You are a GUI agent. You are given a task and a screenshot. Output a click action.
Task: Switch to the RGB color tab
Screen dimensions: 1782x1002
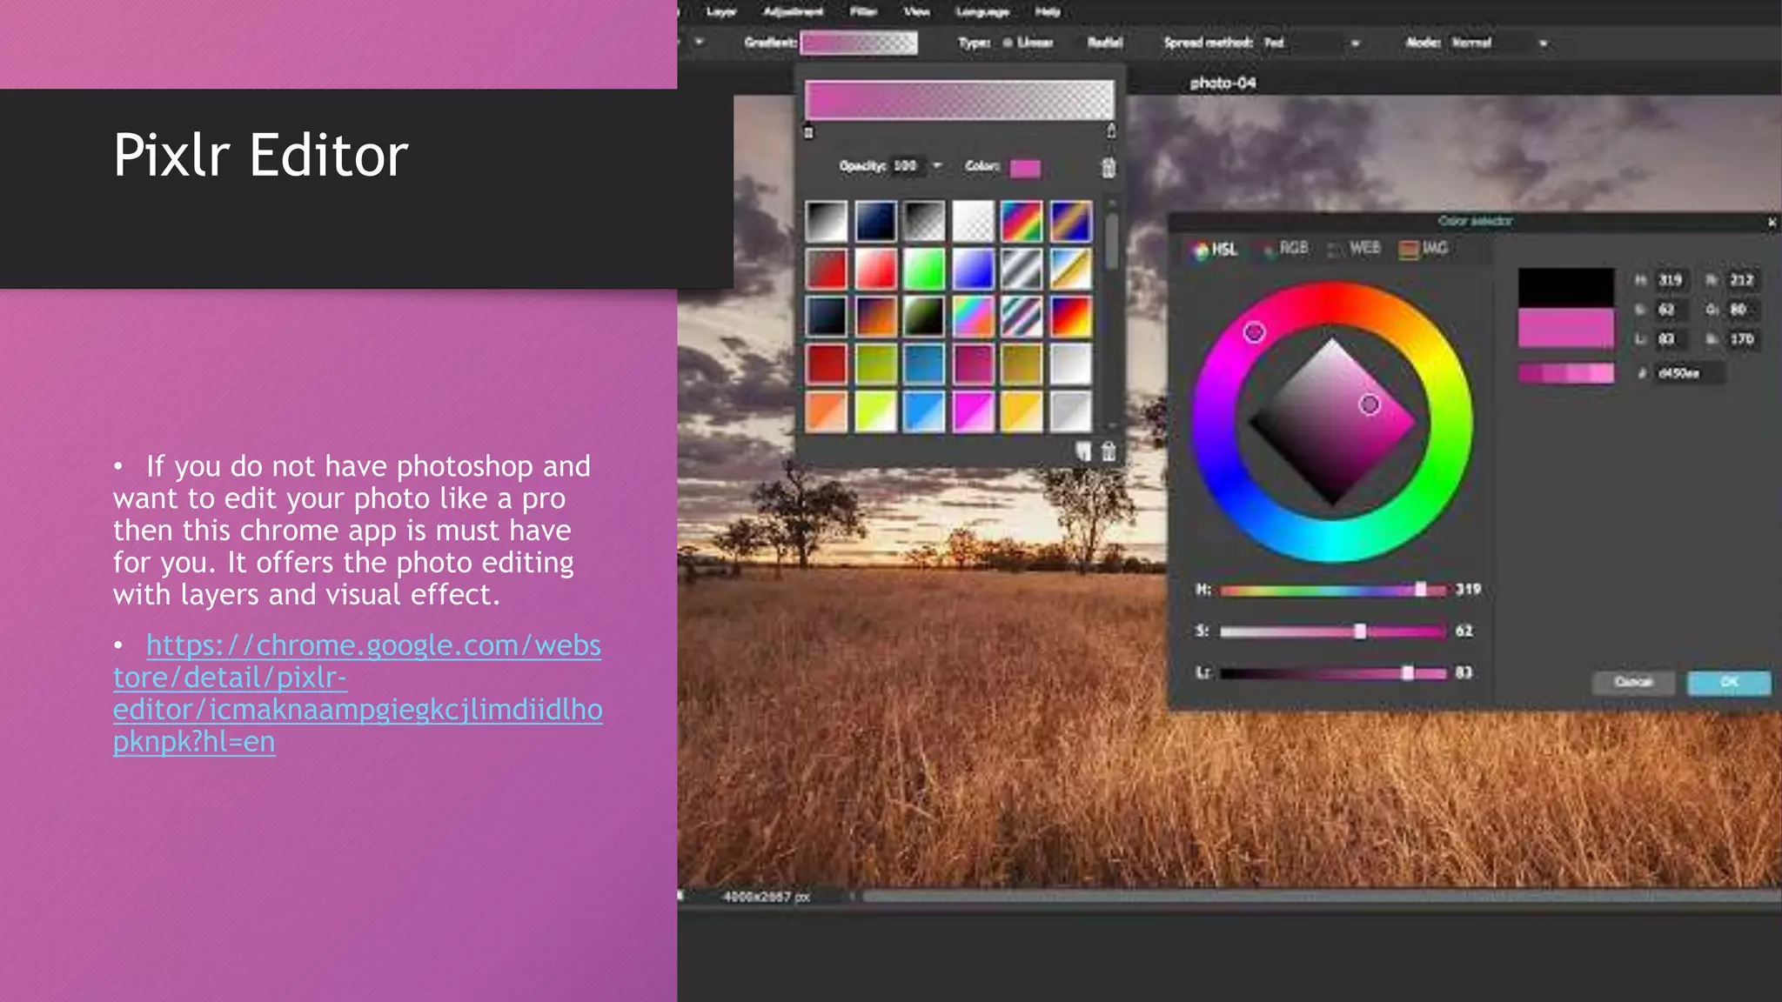pyautogui.click(x=1285, y=249)
